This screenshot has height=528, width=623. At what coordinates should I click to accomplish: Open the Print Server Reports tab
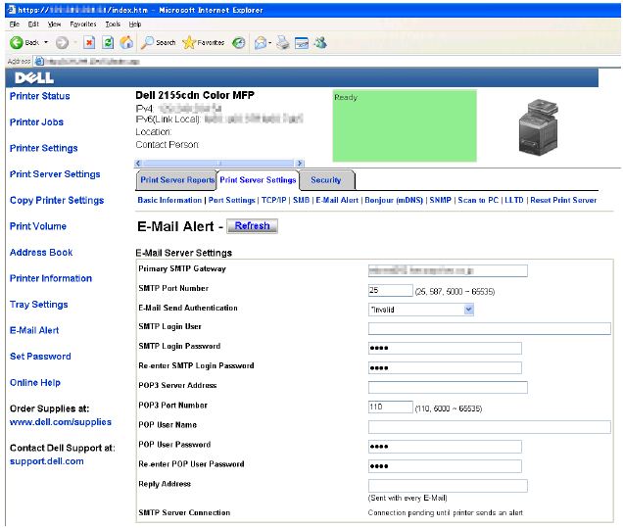pyautogui.click(x=177, y=180)
